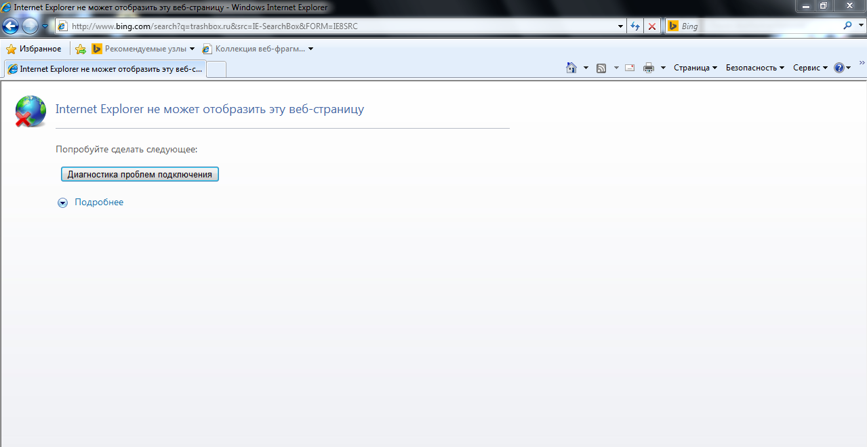
Task: Open the Сервис menu
Action: point(810,68)
